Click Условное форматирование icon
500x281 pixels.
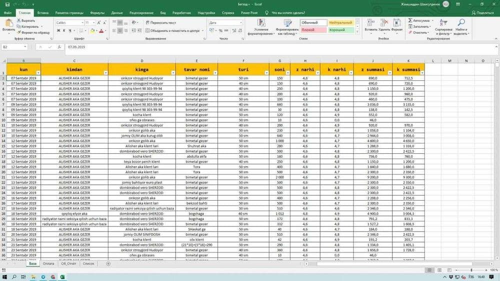(x=261, y=22)
